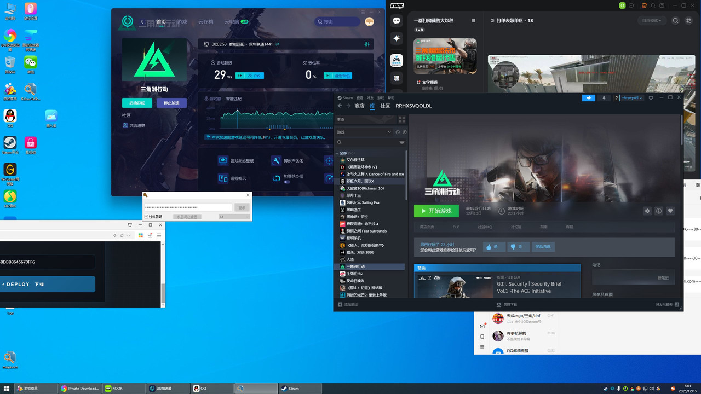
Task: Open 云存档 tab in UU accelerator
Action: [x=205, y=22]
